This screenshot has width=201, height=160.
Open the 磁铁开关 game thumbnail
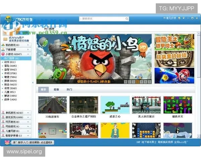178,105
